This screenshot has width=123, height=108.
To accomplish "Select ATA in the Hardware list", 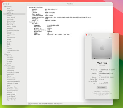I will pos(8,8).
